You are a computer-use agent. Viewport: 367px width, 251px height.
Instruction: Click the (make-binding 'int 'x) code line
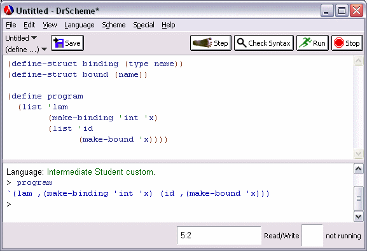click(x=103, y=118)
